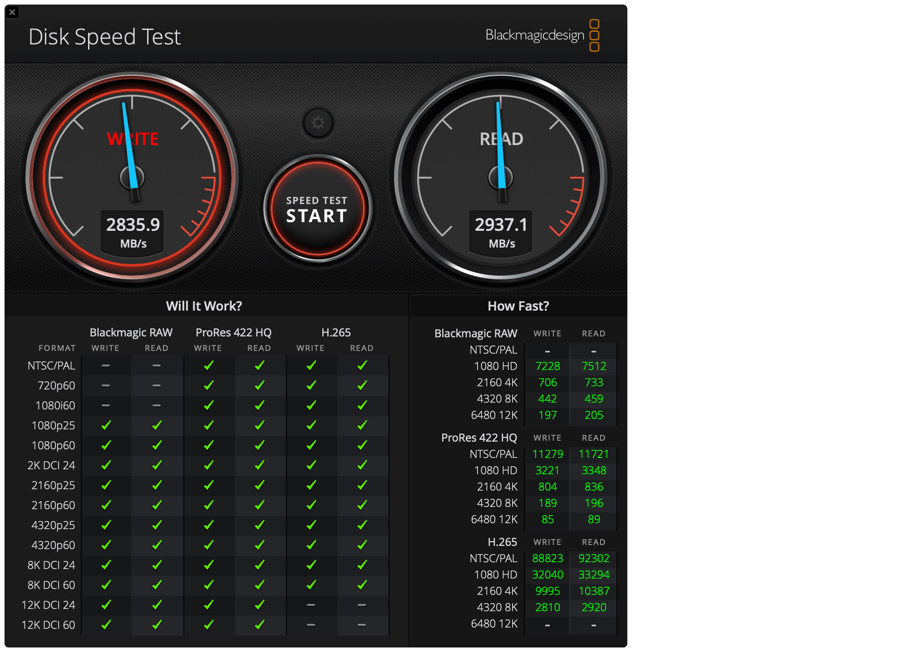Click the 32040 H.265 1080 HD write value
The width and height of the screenshot is (902, 652).
[547, 575]
